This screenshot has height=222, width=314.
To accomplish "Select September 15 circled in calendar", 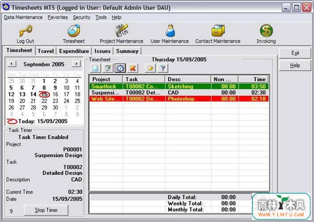I will click(x=44, y=94).
